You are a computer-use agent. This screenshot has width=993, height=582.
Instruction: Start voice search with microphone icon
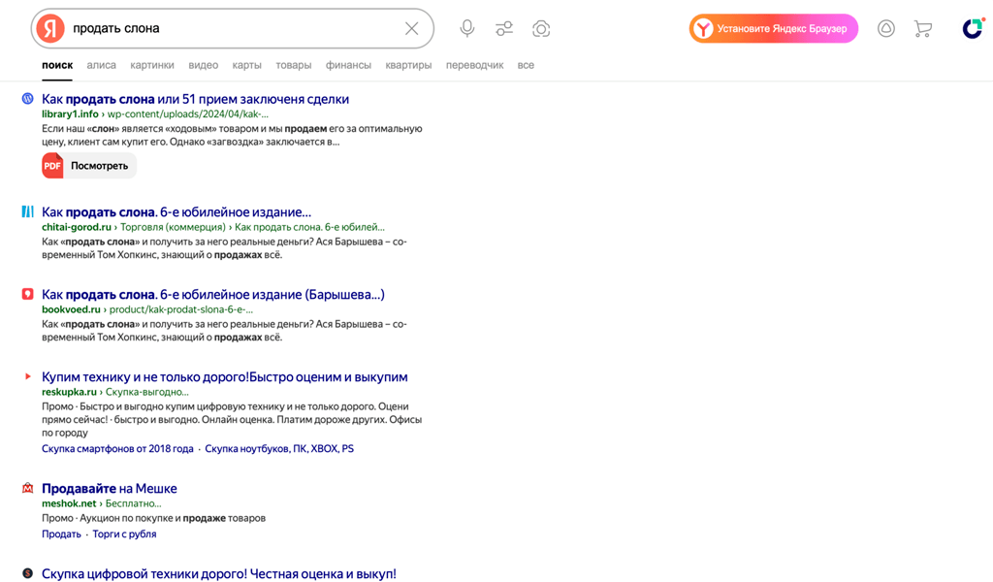pos(467,28)
